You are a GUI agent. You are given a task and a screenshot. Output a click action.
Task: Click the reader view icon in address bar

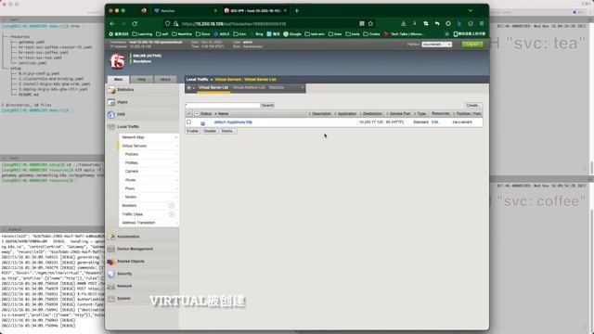pyautogui.click(x=362, y=23)
